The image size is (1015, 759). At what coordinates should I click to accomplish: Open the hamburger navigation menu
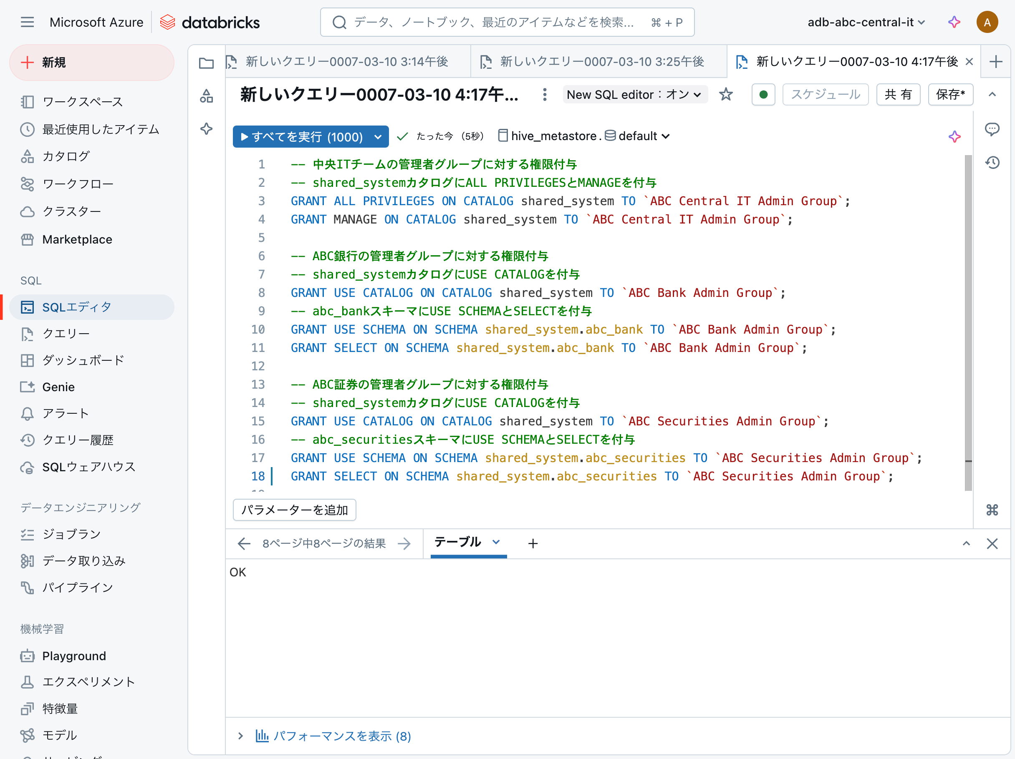28,22
